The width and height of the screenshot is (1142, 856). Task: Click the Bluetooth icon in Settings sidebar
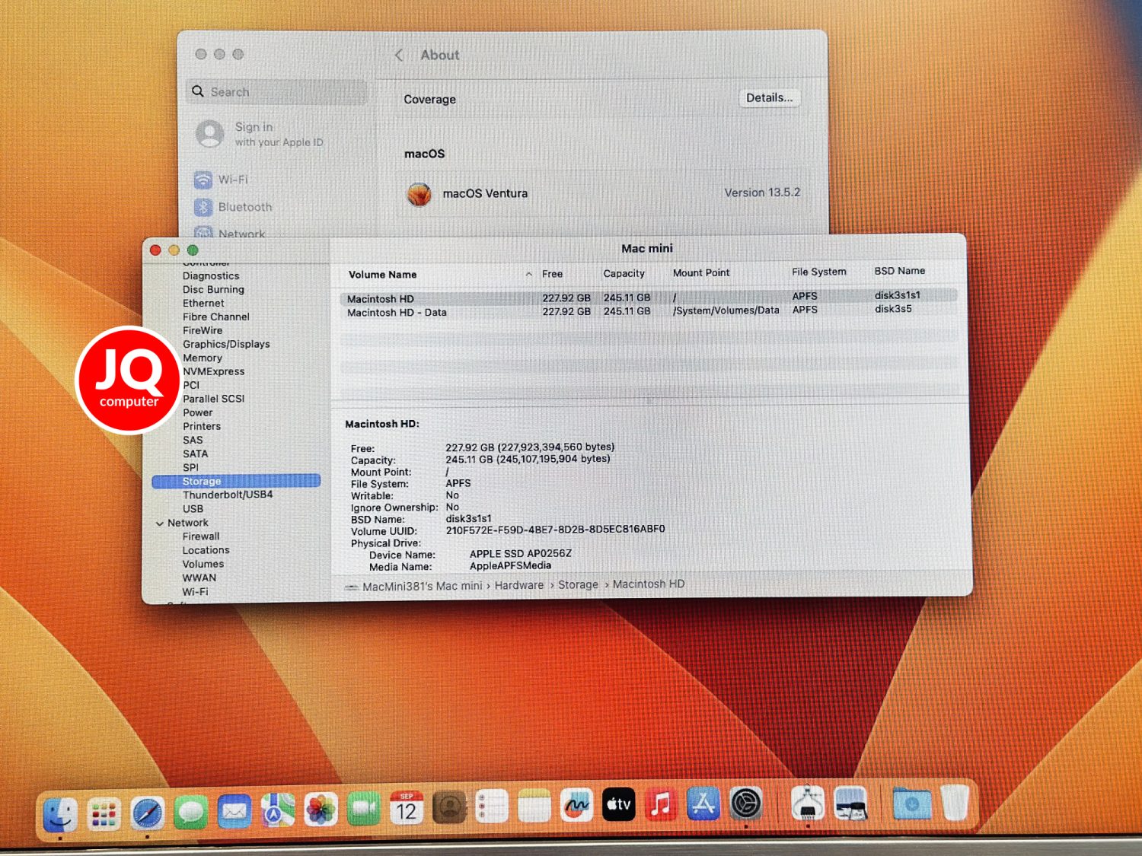pyautogui.click(x=203, y=207)
